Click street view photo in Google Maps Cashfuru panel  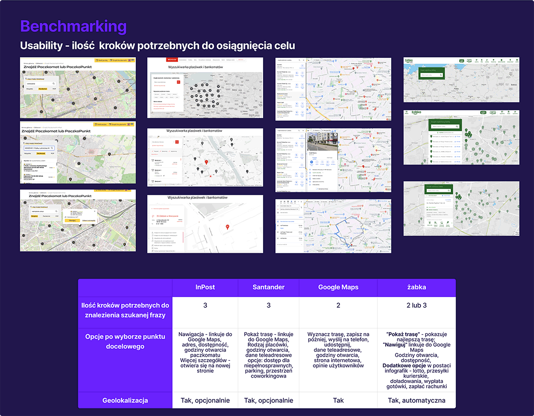(323, 141)
